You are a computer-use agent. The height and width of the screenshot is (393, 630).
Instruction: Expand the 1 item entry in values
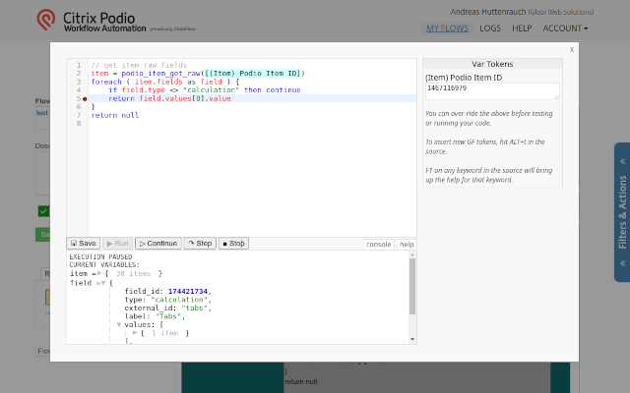pos(135,334)
